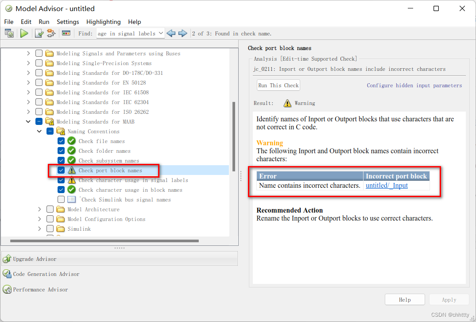Click the green Run selected checks play icon
Image resolution: width=476 pixels, height=322 pixels.
(24, 33)
